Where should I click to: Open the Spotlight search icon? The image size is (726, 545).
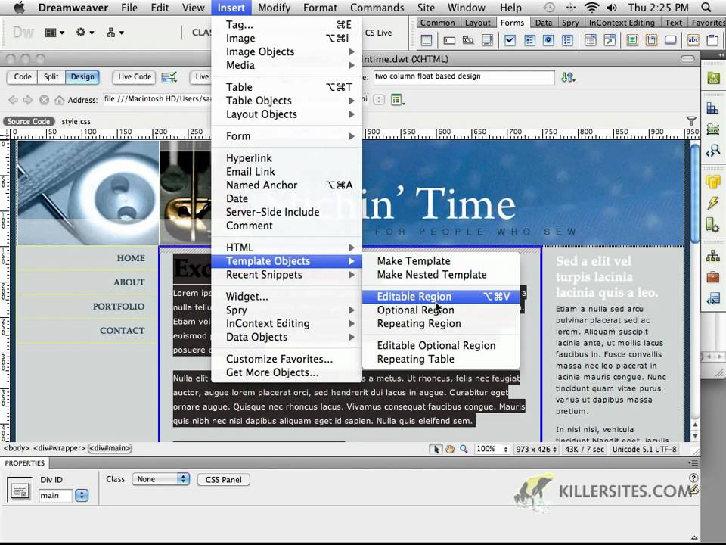(x=706, y=8)
